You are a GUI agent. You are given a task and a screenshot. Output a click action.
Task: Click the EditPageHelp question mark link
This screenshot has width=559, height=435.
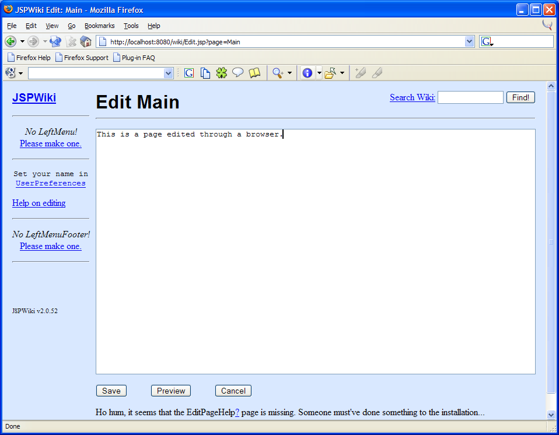point(237,412)
